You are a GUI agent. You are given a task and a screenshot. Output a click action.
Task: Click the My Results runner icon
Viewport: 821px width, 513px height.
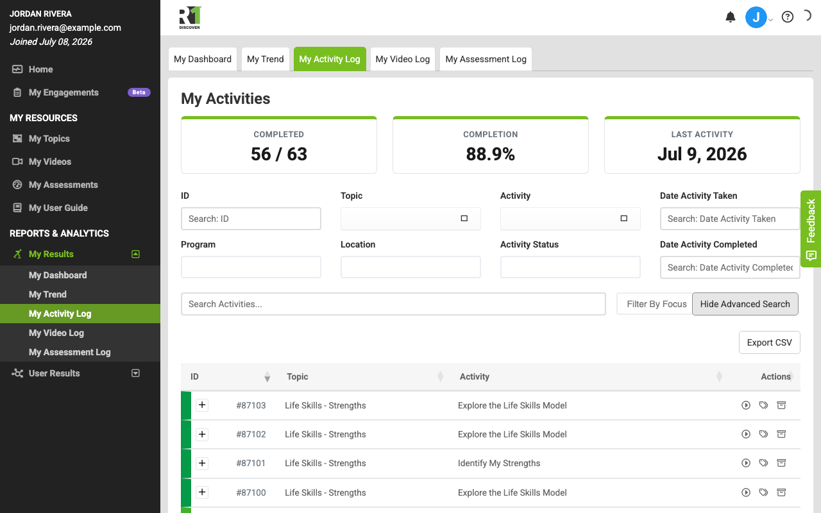[x=17, y=254]
